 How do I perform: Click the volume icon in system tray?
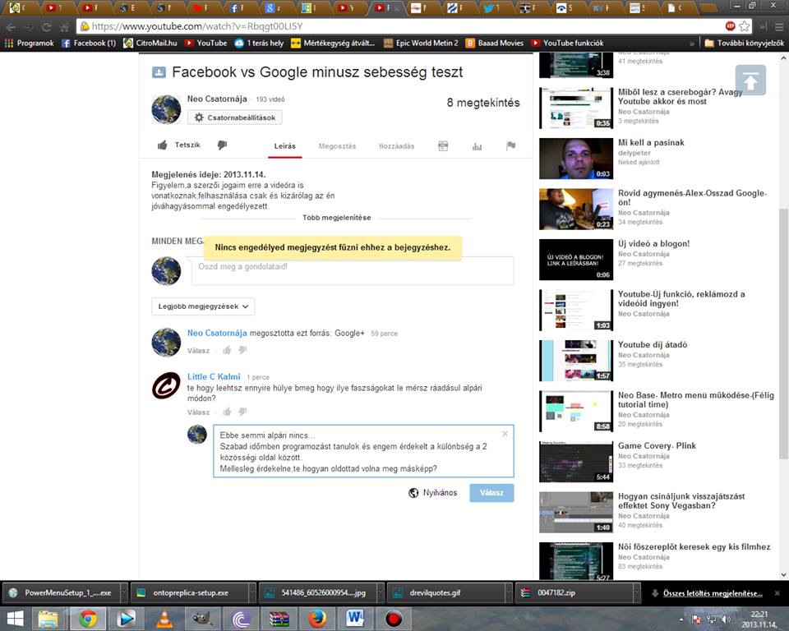726,619
